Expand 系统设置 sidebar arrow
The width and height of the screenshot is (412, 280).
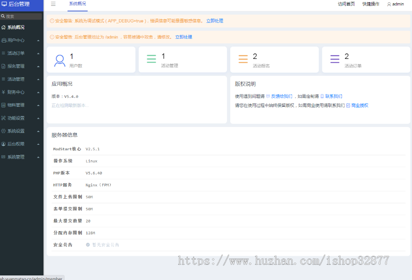38,131
